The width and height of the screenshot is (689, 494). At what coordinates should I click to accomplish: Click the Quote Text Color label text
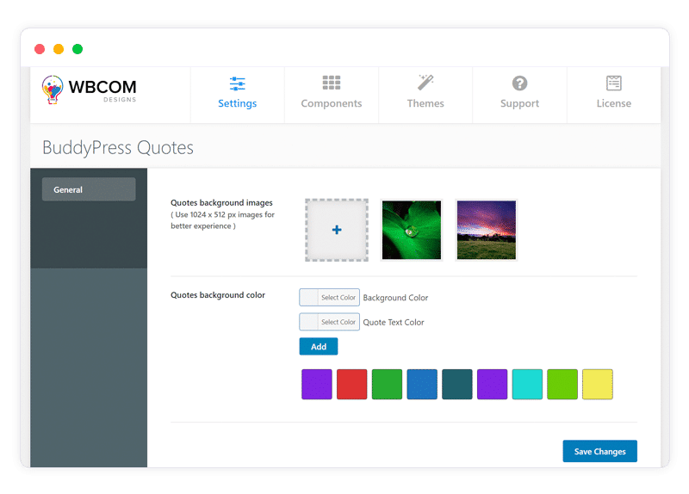(x=394, y=323)
